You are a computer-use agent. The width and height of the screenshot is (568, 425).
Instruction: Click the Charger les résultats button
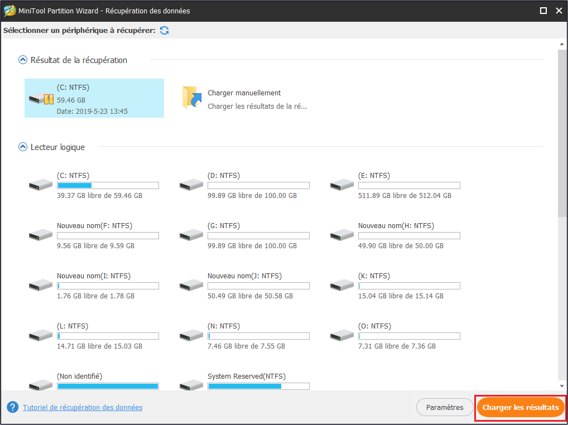pyautogui.click(x=521, y=407)
